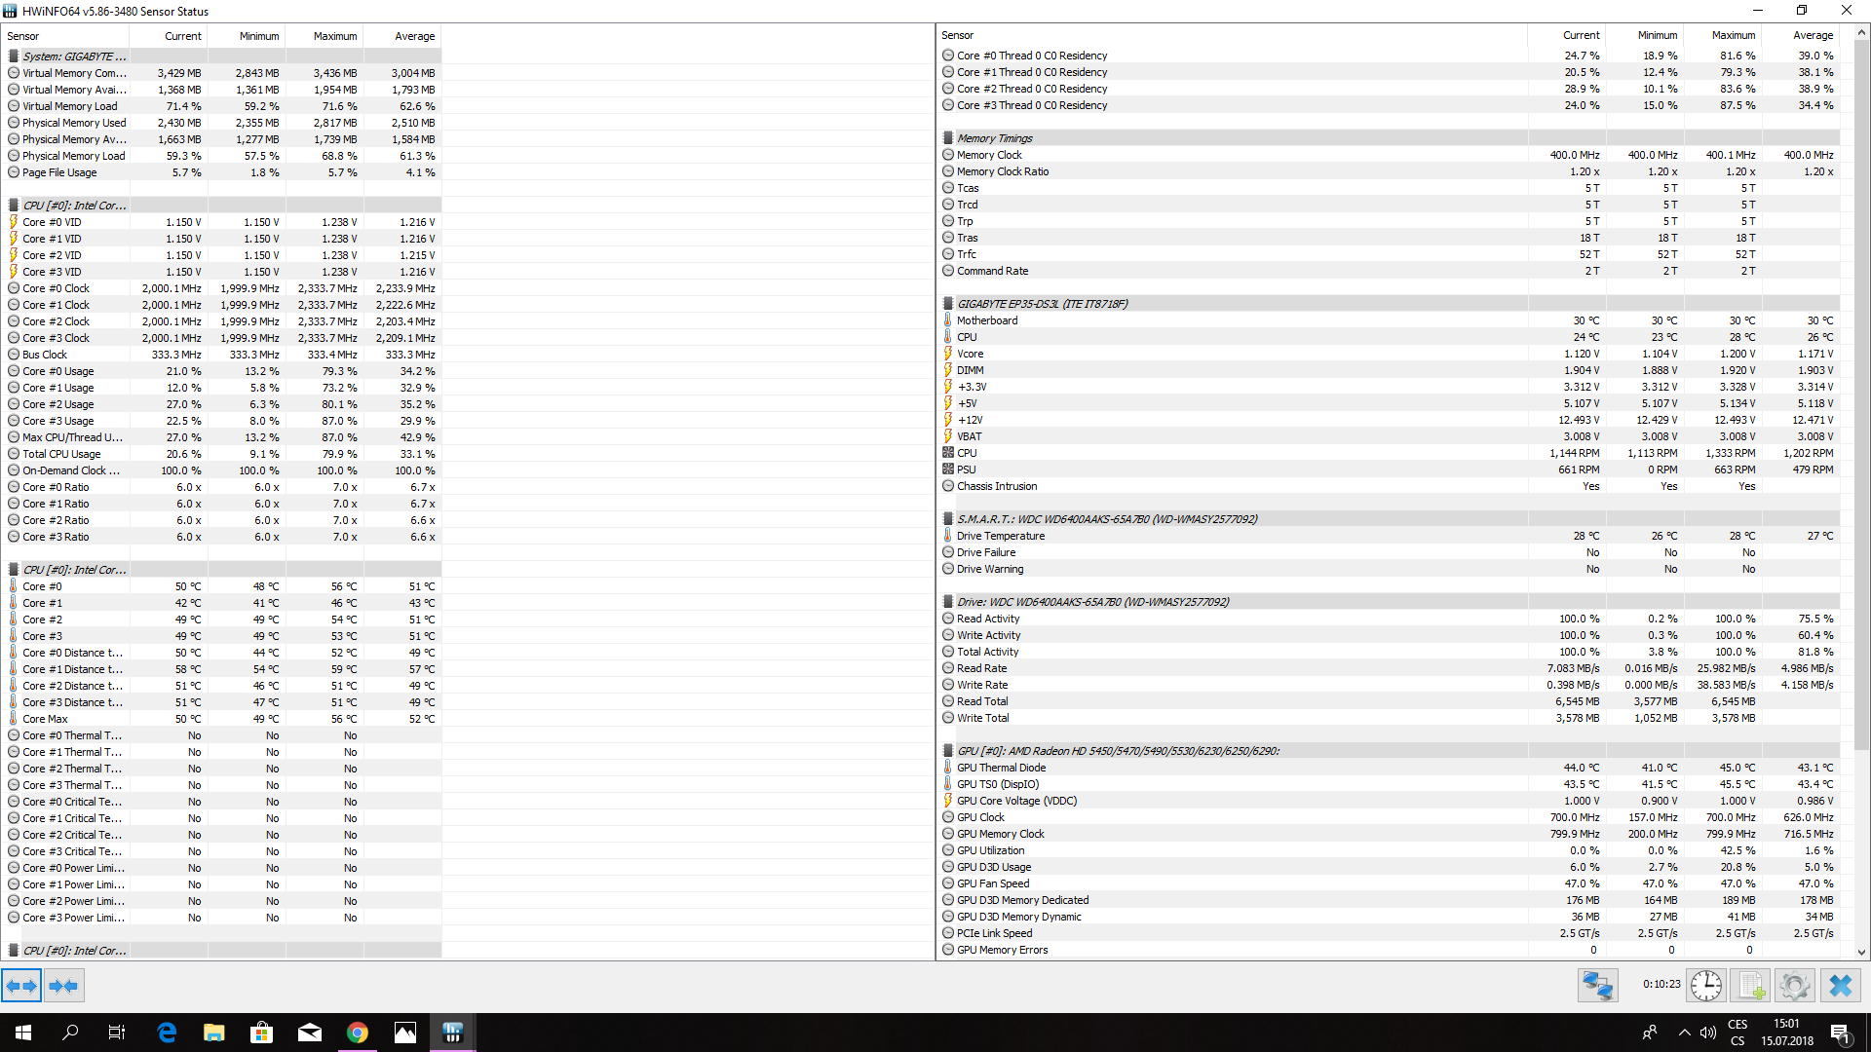Click the shrink columns arrows button
The image size is (1871, 1052).
click(x=64, y=986)
